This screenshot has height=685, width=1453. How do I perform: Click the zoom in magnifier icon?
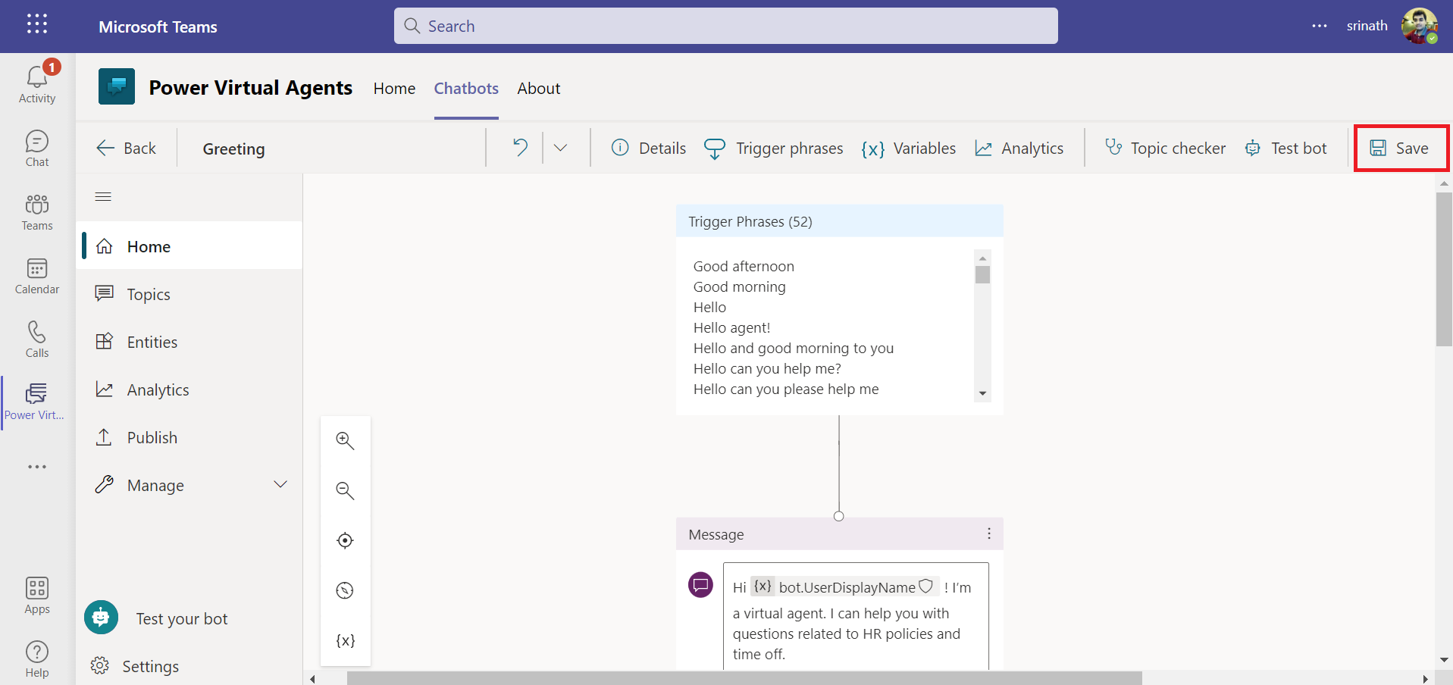point(345,441)
